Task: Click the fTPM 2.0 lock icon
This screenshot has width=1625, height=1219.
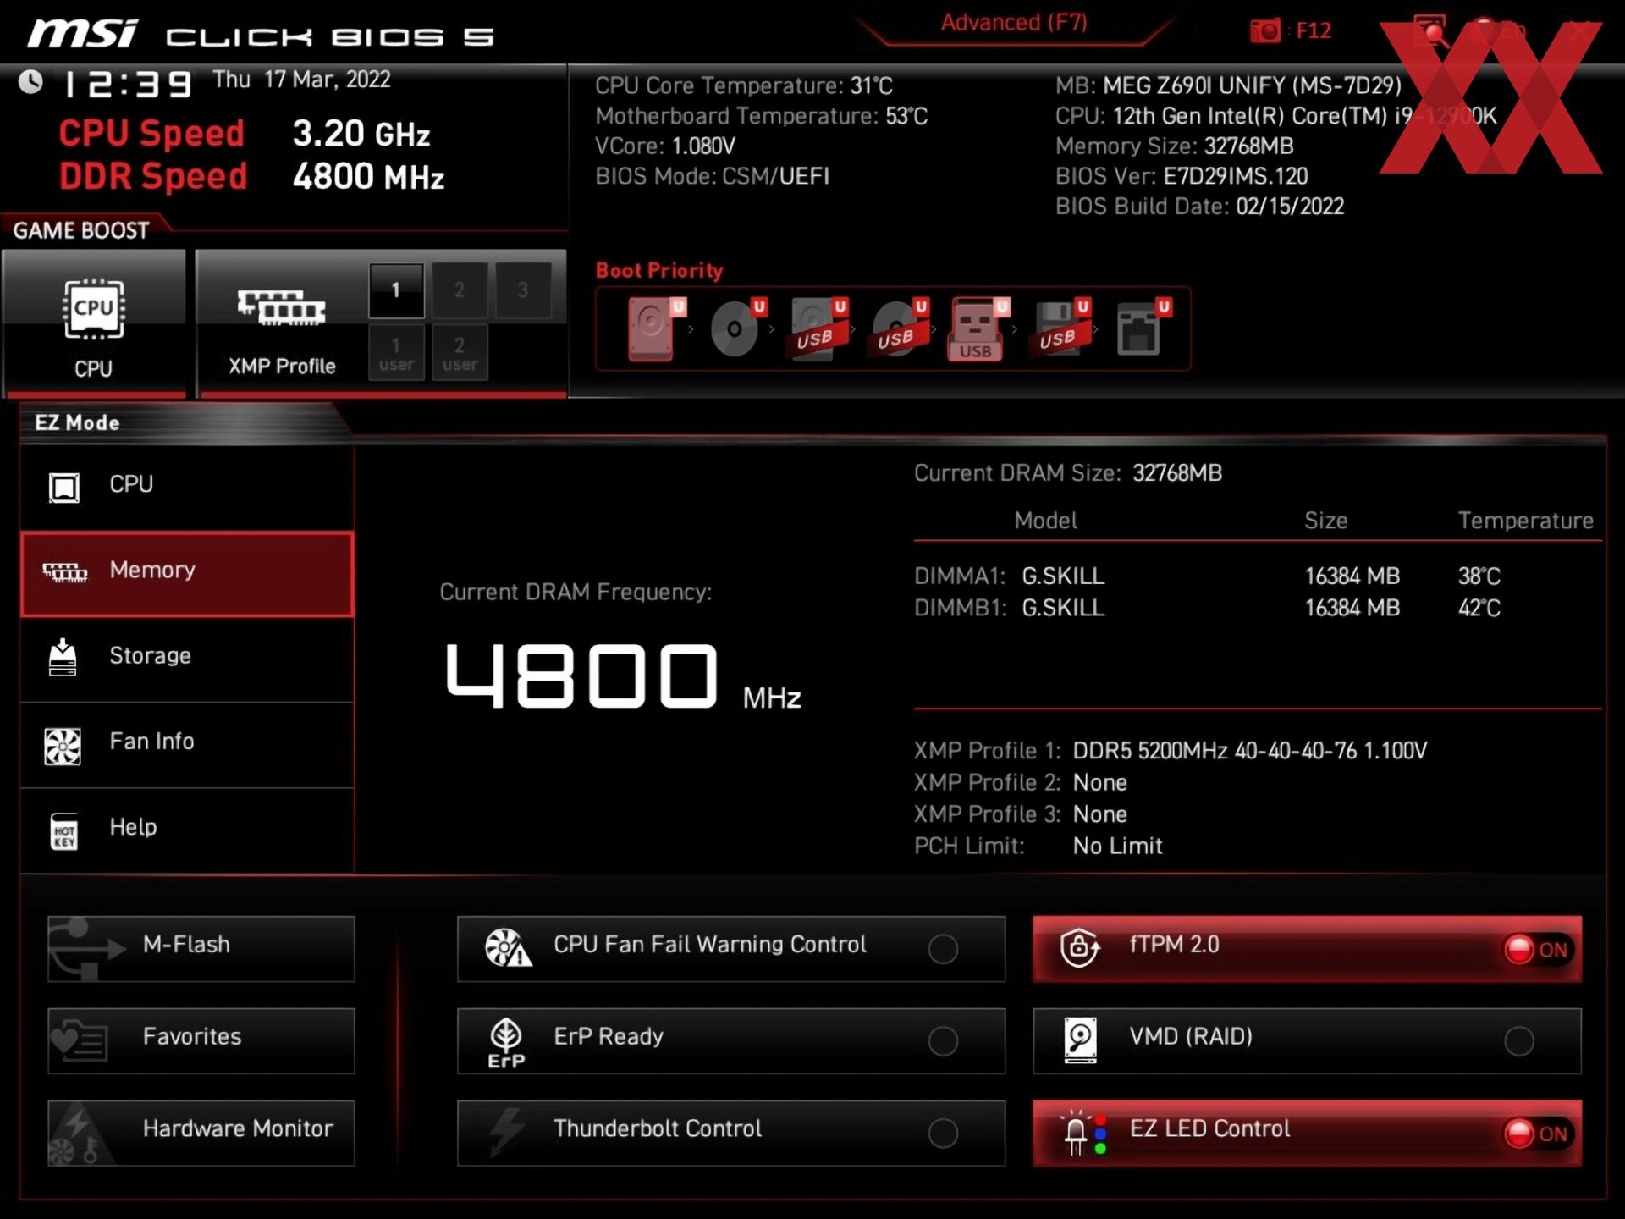Action: click(1080, 948)
